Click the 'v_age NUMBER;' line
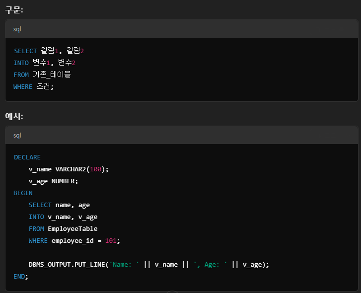 54,181
